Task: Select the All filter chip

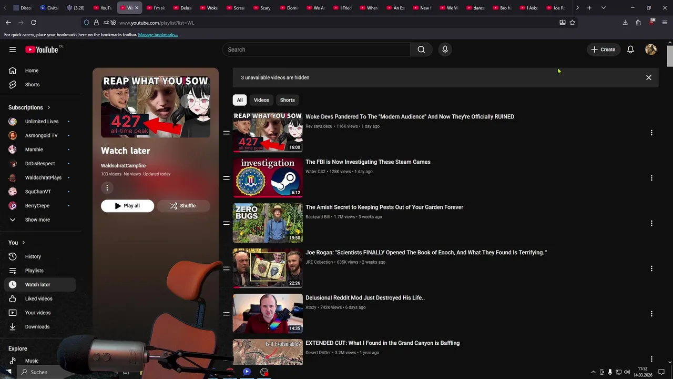Action: pyautogui.click(x=240, y=100)
